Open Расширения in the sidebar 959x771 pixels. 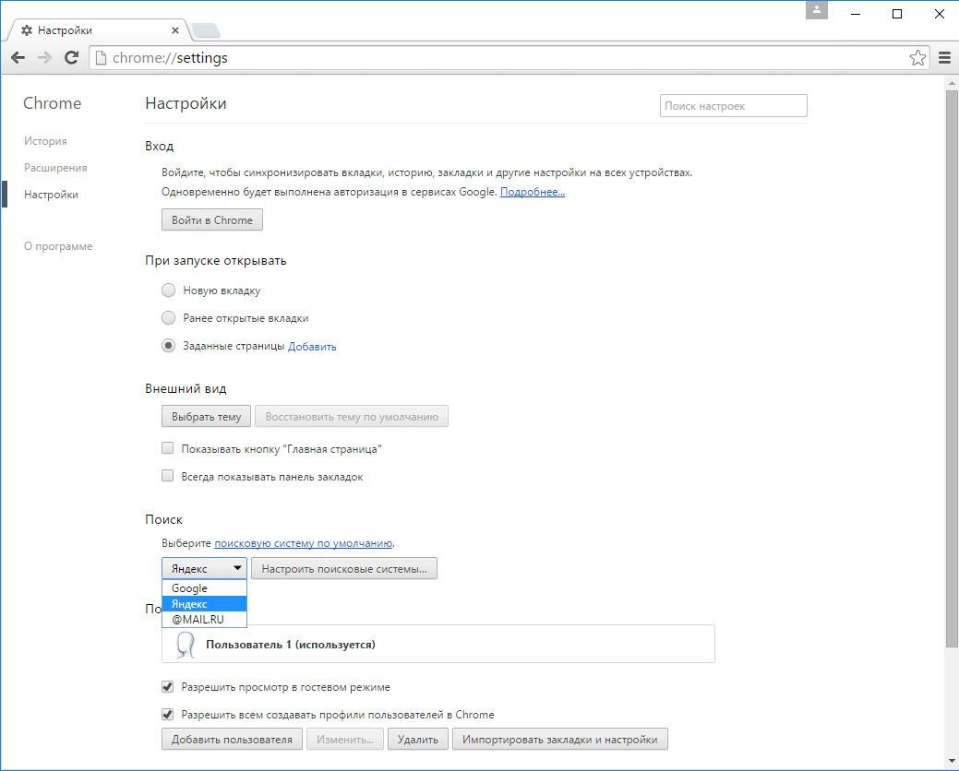pyautogui.click(x=55, y=168)
